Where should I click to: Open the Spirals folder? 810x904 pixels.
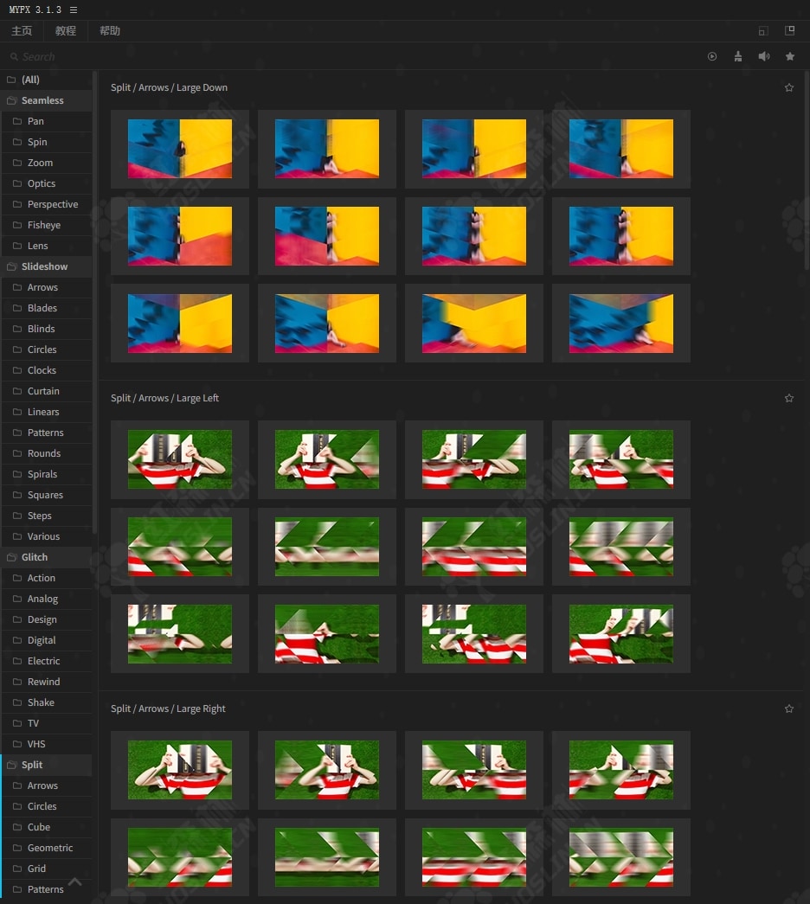click(x=47, y=474)
